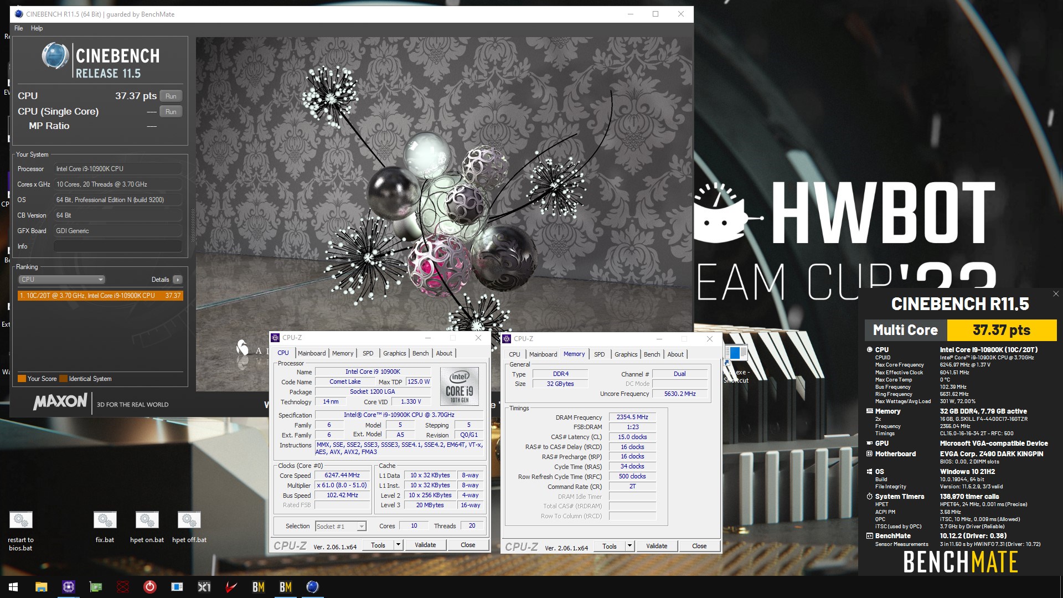The height and width of the screenshot is (598, 1063).
Task: Select the 'hpet on.bat' desktop icon
Action: tap(147, 527)
